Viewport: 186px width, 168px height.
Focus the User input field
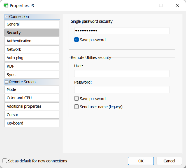click(x=122, y=73)
